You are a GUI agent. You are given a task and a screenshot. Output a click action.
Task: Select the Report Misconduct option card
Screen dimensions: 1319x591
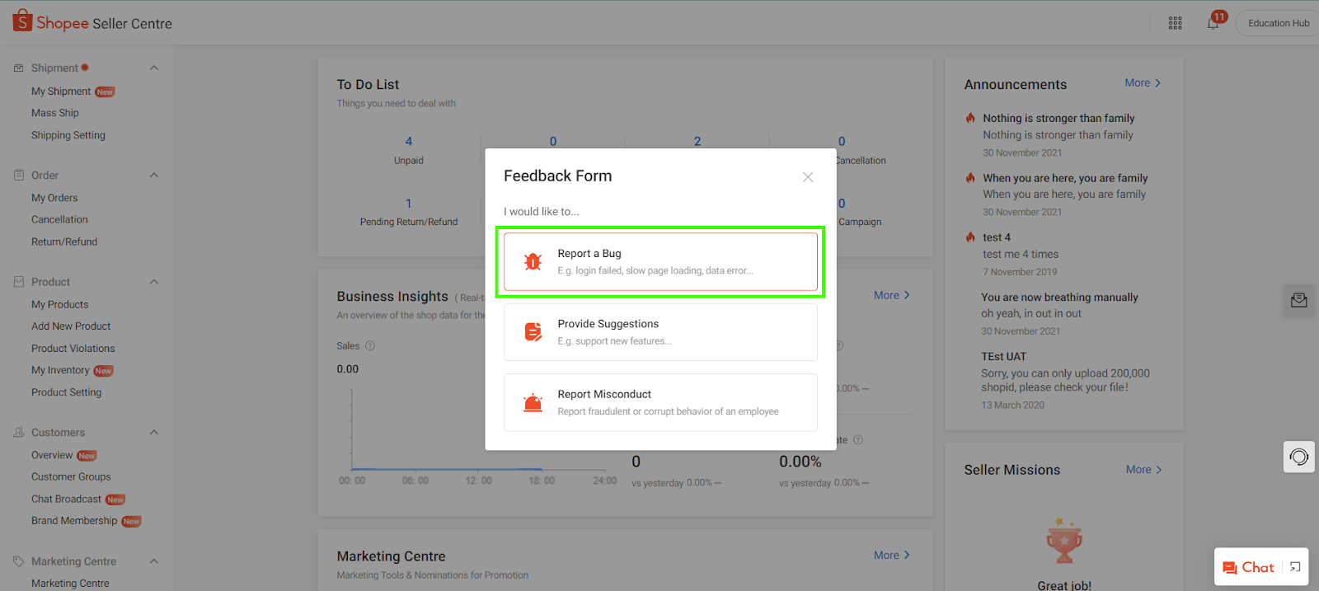coord(660,402)
